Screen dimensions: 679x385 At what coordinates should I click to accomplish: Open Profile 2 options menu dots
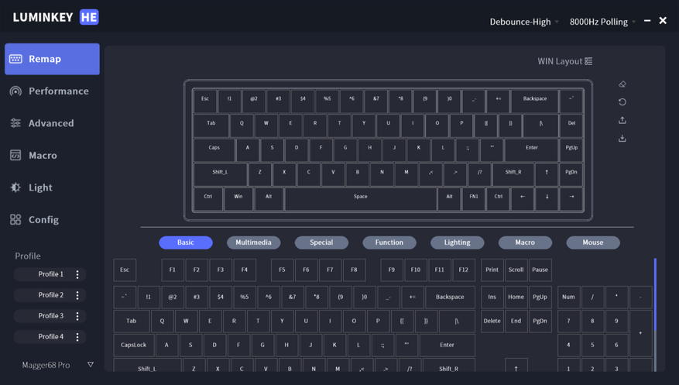[77, 295]
